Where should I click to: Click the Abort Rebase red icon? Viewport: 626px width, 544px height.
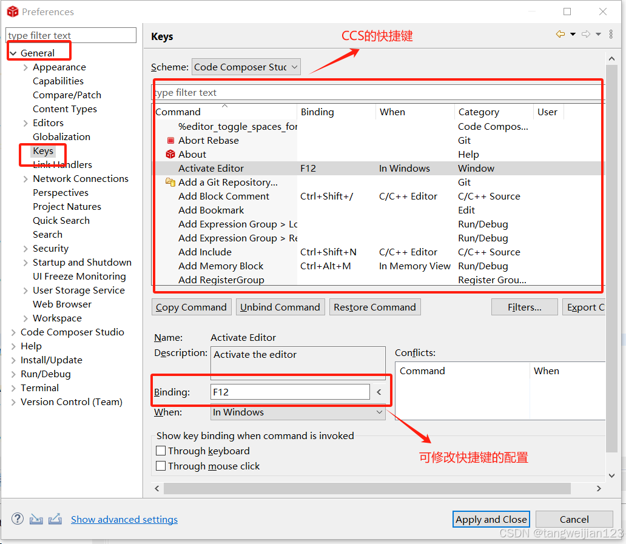pyautogui.click(x=170, y=141)
